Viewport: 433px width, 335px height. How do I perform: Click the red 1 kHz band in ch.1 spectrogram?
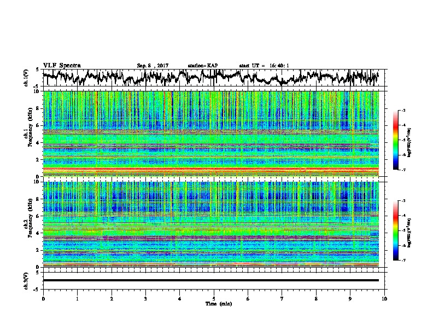pyautogui.click(x=210, y=169)
